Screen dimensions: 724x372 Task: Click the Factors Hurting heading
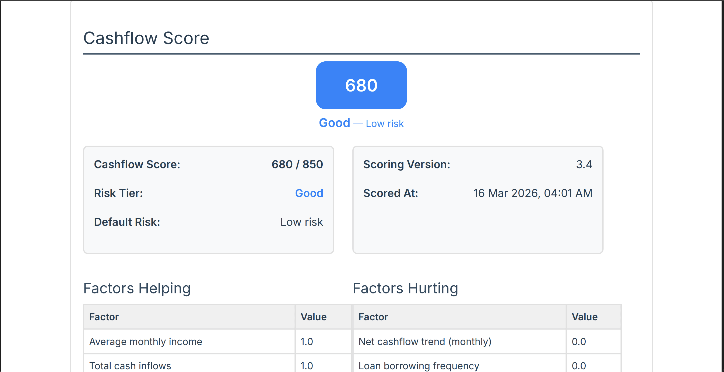pos(405,288)
